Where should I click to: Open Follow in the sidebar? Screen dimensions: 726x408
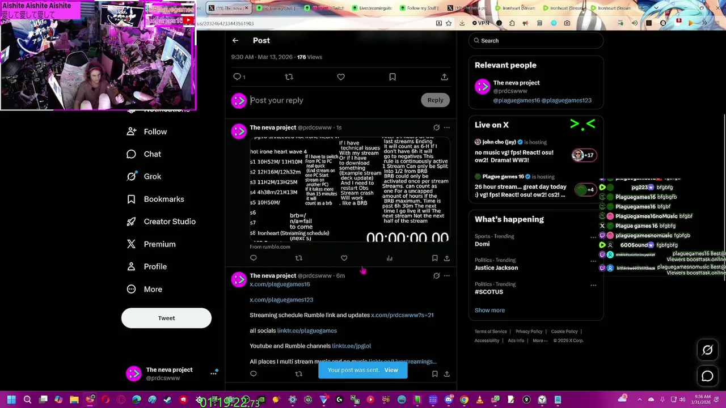(x=147, y=131)
